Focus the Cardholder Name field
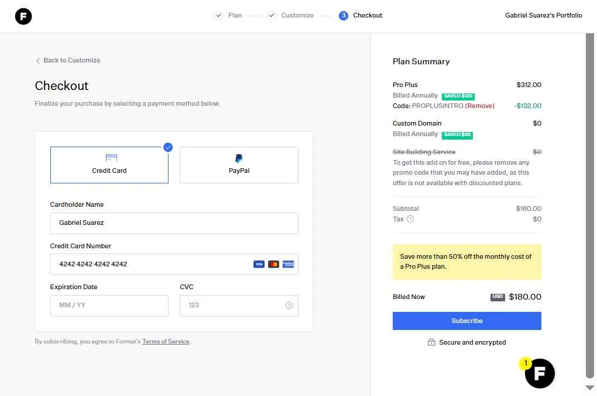 tap(174, 223)
